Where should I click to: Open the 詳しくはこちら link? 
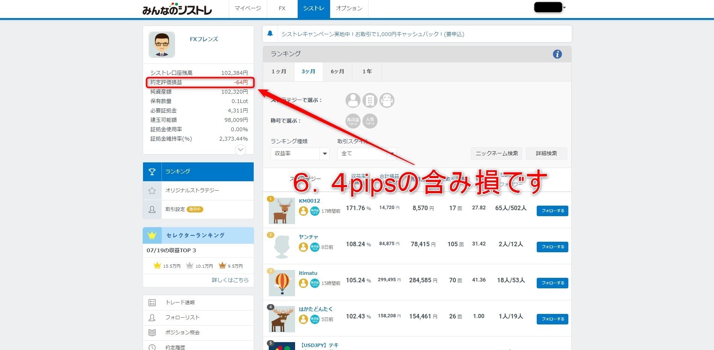[230, 280]
